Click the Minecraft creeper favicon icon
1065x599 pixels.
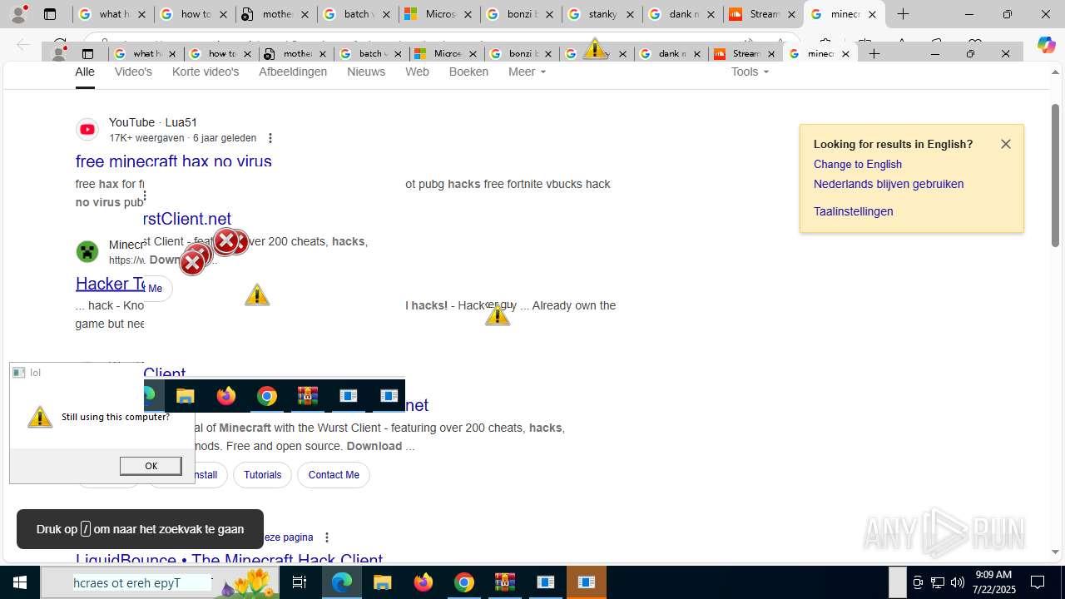click(x=87, y=251)
